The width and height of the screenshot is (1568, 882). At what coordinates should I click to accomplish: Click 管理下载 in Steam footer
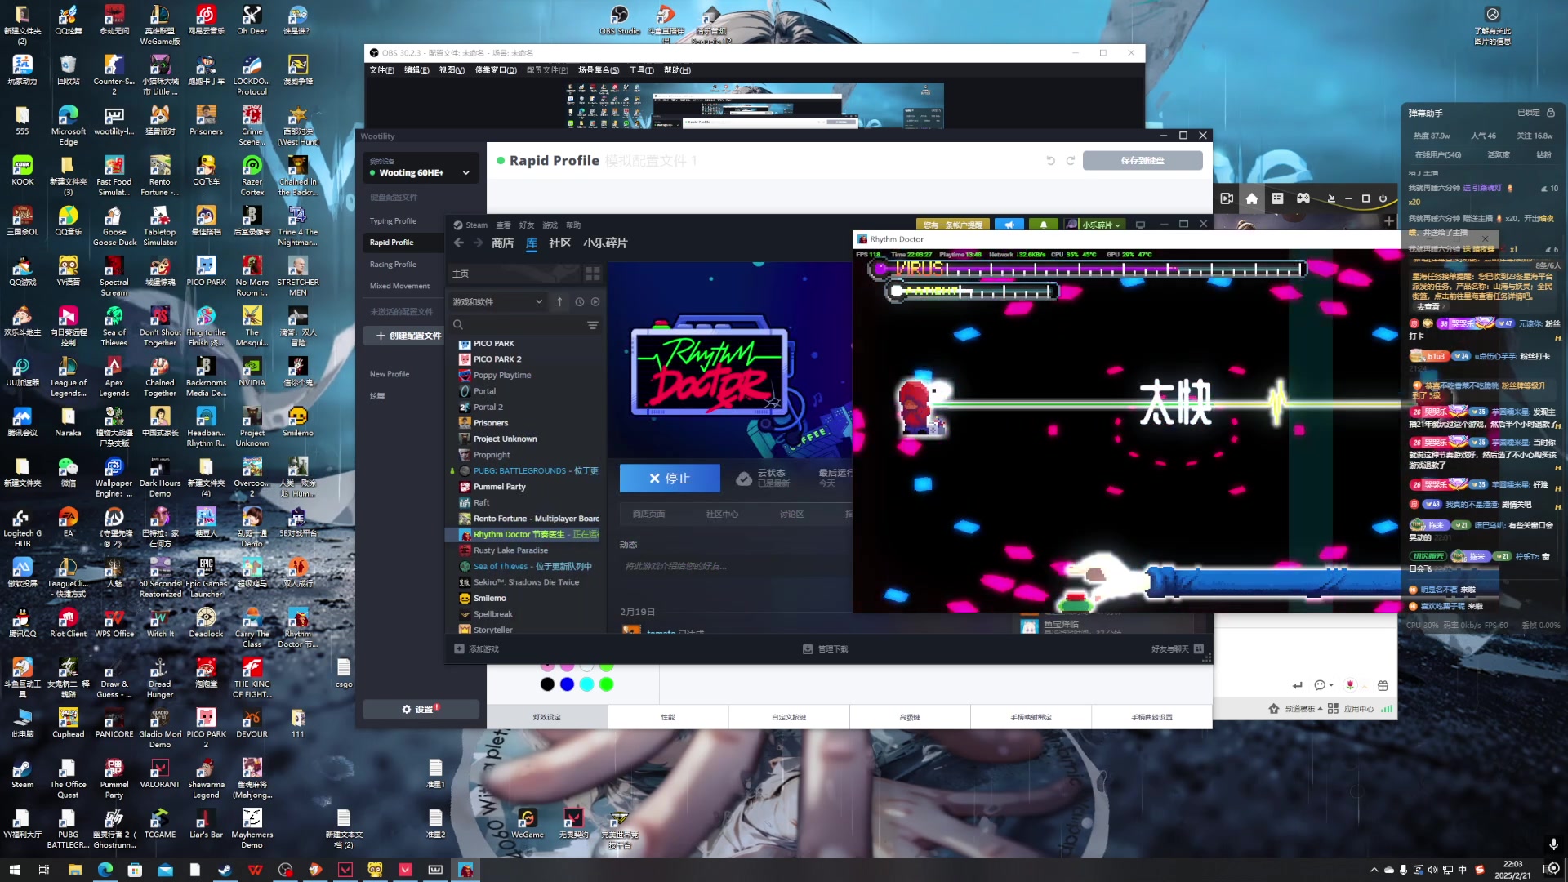pyautogui.click(x=826, y=649)
